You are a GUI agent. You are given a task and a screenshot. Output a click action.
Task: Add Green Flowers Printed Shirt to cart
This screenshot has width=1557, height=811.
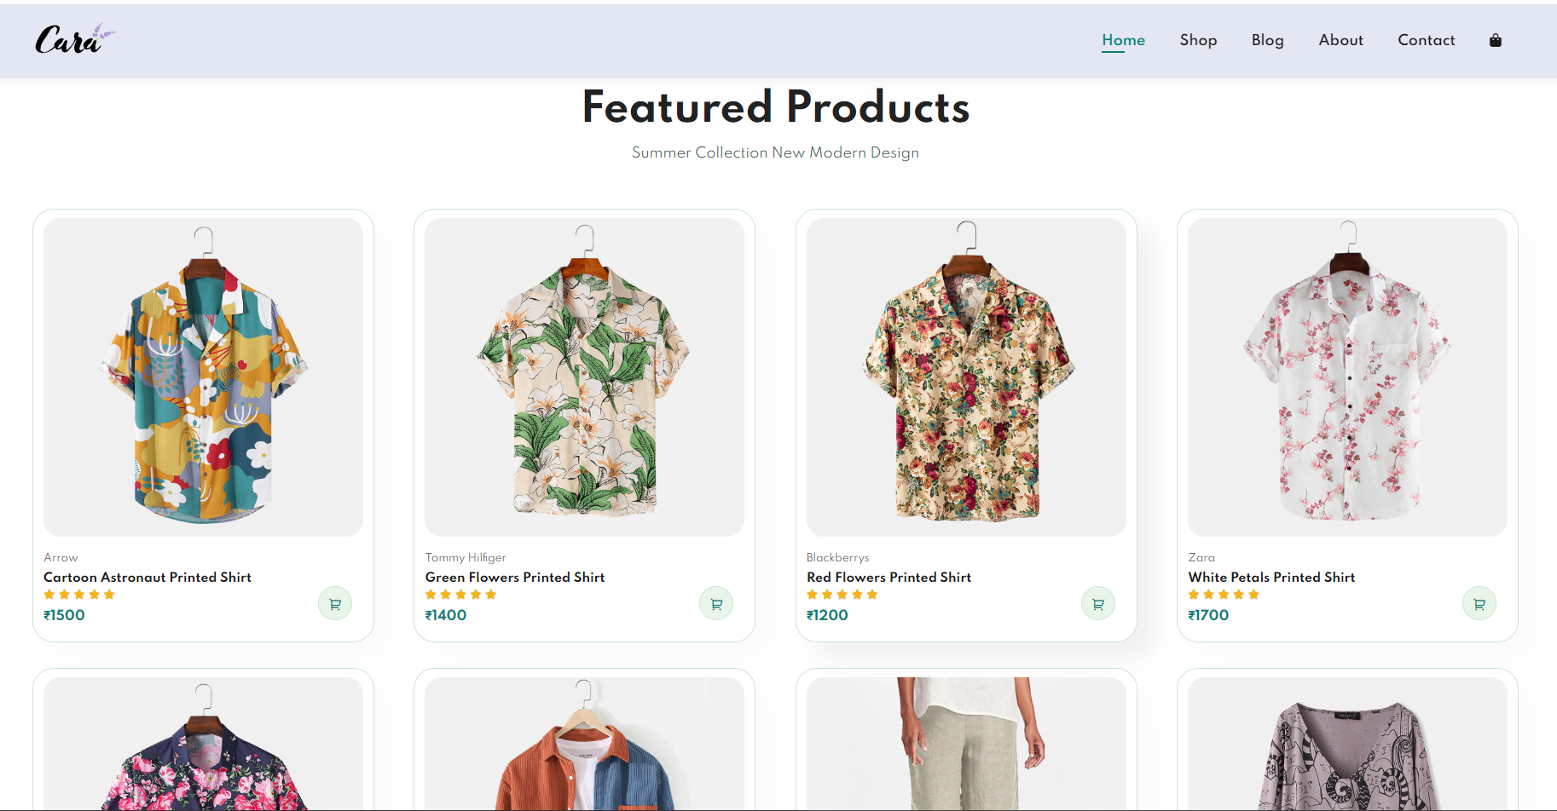[x=716, y=604]
